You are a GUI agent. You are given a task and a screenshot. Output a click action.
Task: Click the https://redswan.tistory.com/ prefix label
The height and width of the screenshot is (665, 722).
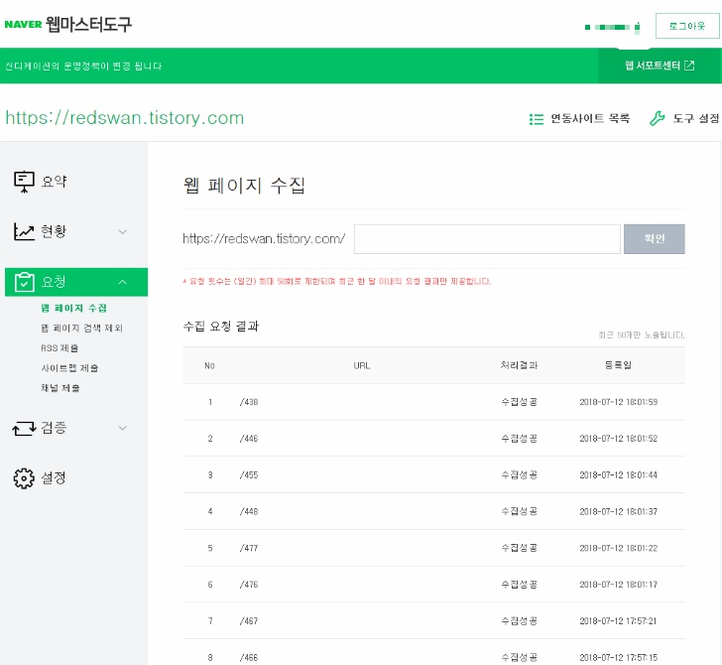tap(264, 239)
